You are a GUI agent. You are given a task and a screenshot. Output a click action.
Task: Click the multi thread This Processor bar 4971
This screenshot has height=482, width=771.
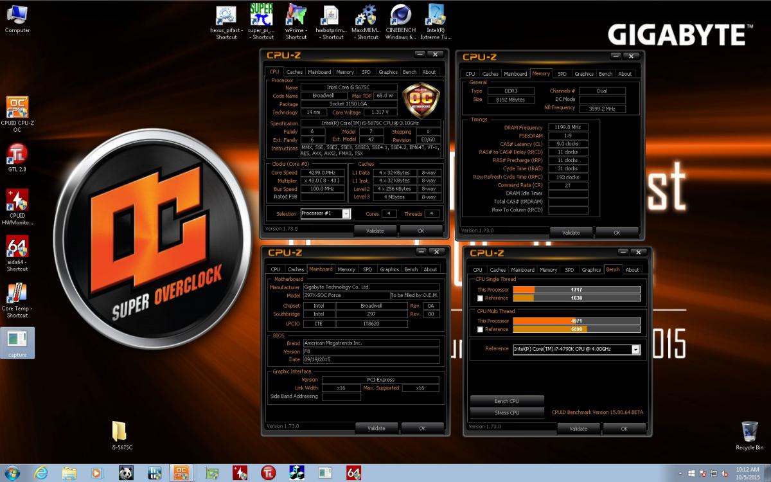tap(576, 321)
